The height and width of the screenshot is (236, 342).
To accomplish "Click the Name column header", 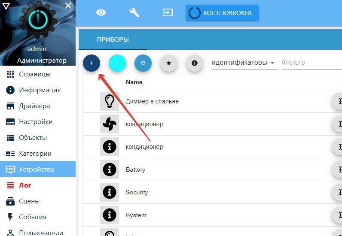I will click(134, 82).
